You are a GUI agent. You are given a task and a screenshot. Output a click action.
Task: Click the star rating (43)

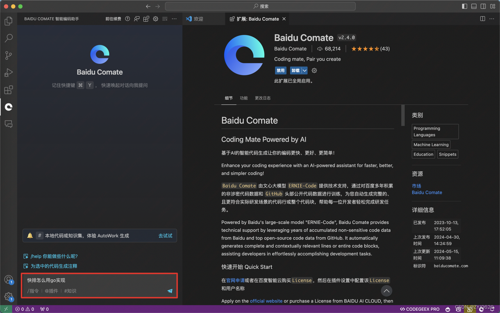point(370,49)
